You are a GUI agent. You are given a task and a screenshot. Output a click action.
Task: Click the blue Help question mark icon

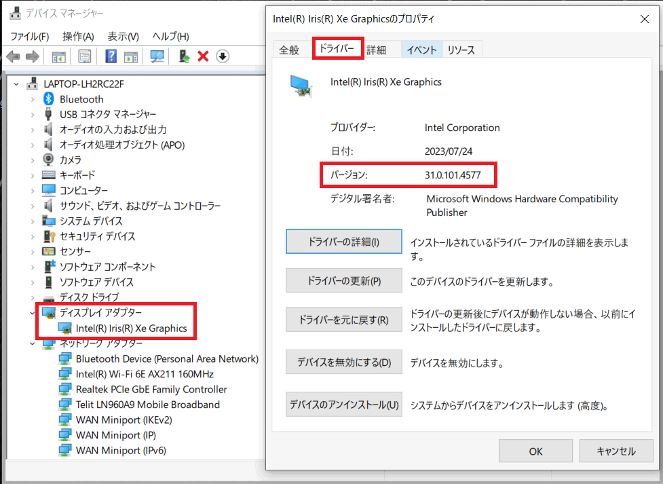coord(111,56)
